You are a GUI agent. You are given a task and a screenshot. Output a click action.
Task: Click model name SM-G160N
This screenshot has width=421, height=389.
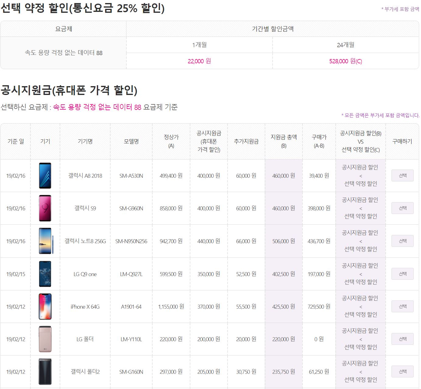coord(131,372)
